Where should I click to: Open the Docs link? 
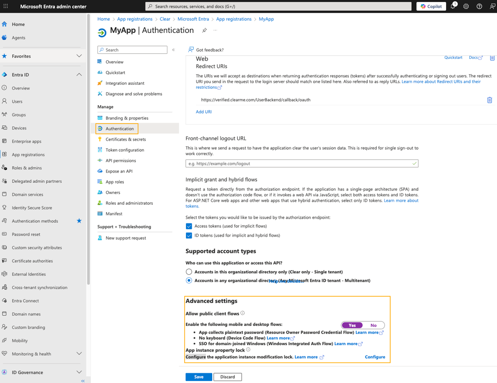(476, 58)
